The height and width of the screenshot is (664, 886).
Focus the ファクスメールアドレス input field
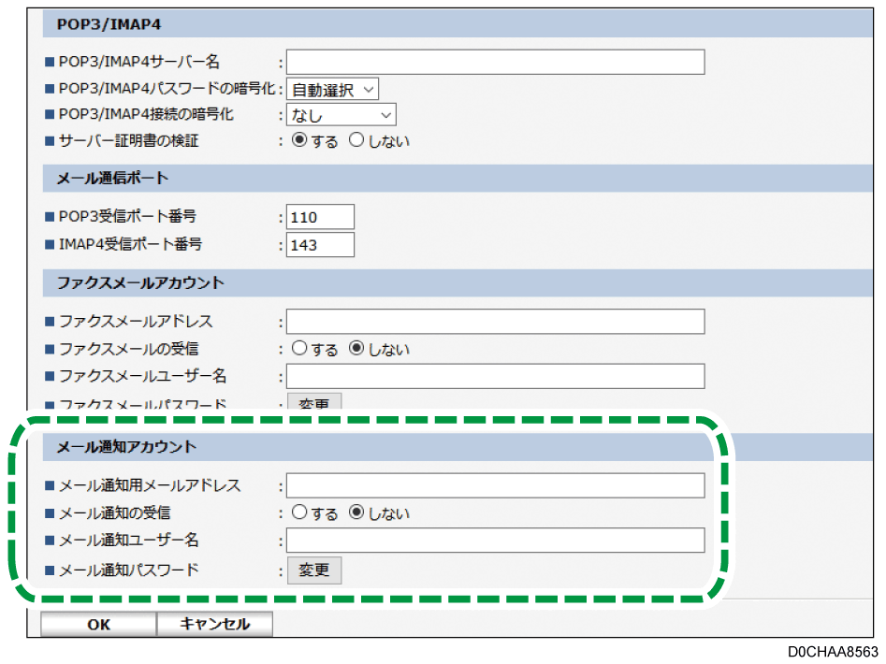tap(495, 322)
